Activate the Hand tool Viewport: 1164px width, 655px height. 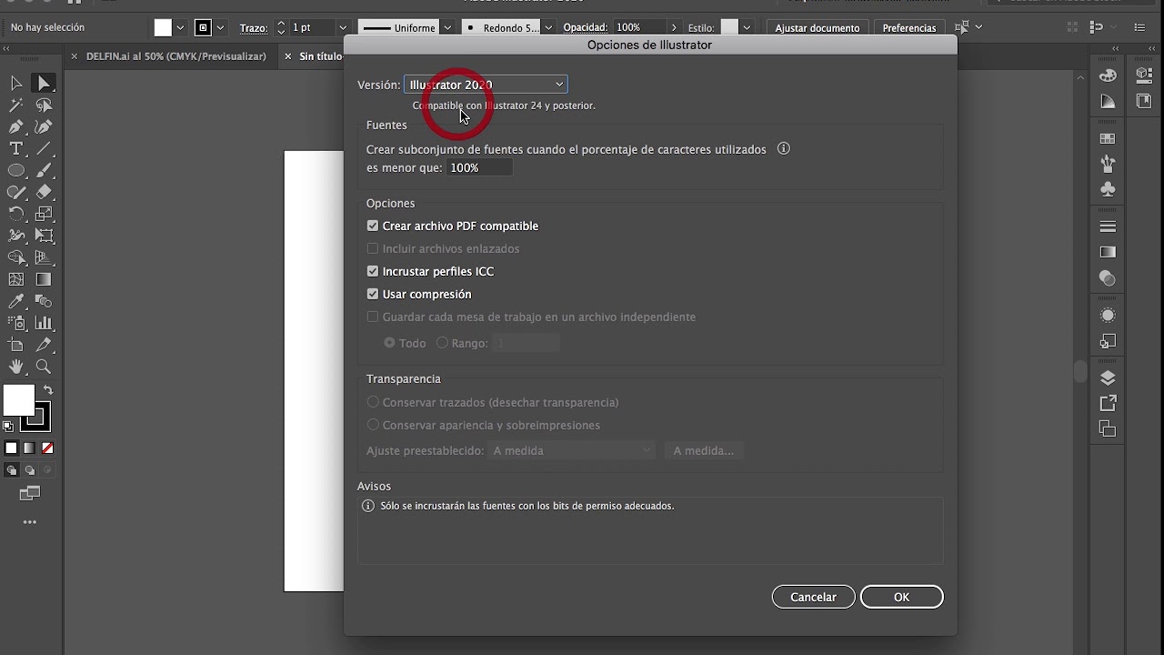(x=16, y=367)
